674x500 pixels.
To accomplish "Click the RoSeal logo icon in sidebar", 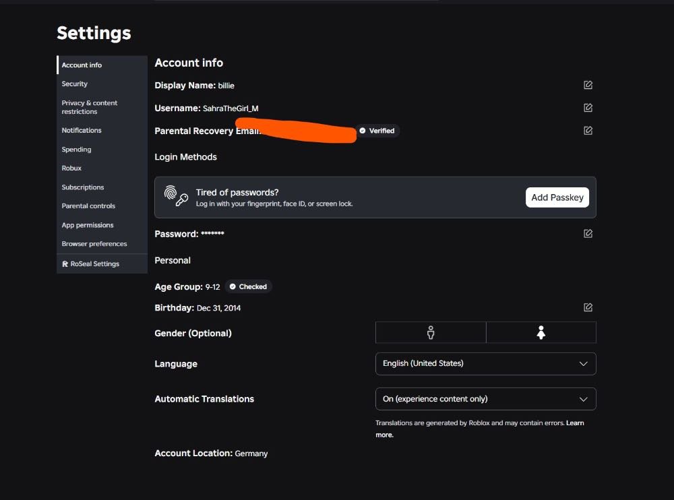I will 65,264.
